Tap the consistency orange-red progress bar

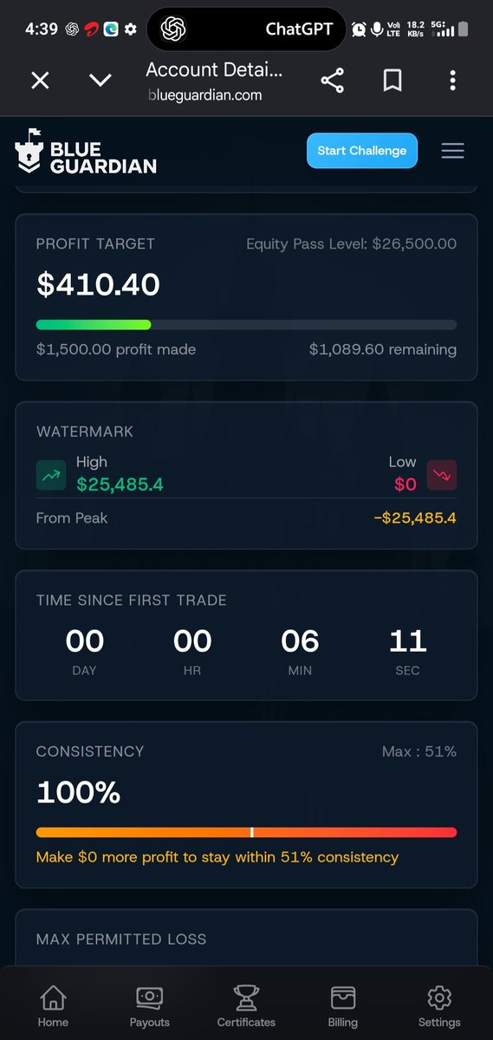pos(246,832)
